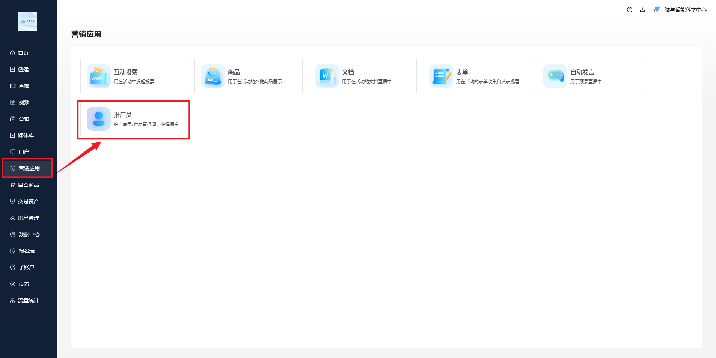The height and width of the screenshot is (358, 716).
Task: Click the help question mark icon
Action: tap(630, 10)
